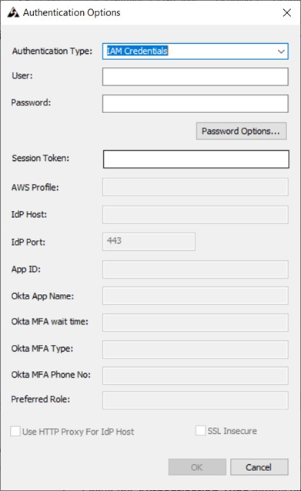Click the IdP Host field
This screenshot has width=301, height=491.
[195, 215]
